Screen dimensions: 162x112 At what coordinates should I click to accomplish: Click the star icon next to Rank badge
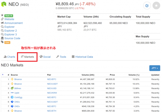[2, 15]
